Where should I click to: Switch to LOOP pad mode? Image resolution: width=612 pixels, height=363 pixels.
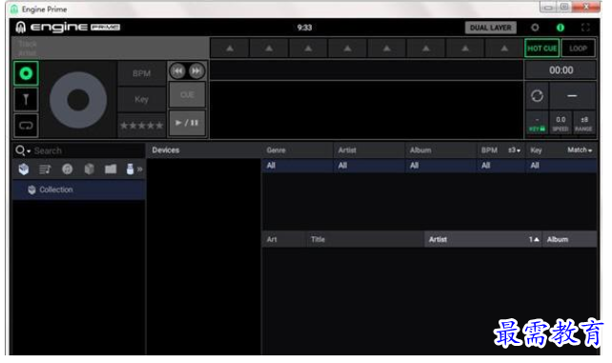(x=578, y=49)
